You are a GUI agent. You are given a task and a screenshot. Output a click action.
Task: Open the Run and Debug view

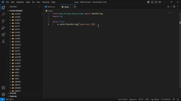[3, 28]
